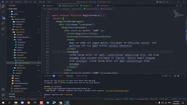Open the Explorer view in the activity bar
The width and height of the screenshot is (187, 105).
click(3, 6)
